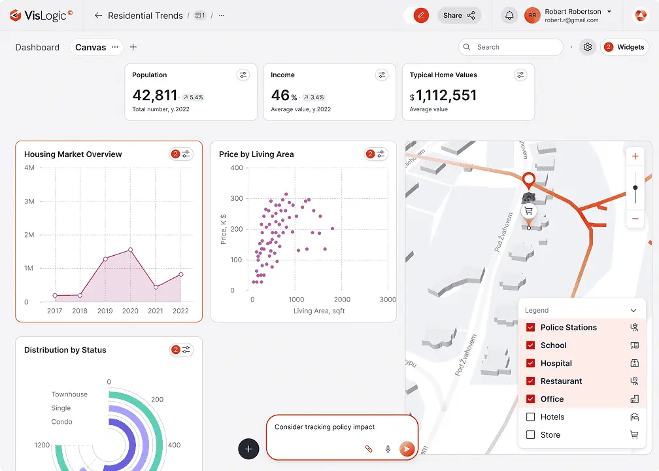Send the prompt message
The image size is (659, 471).
[x=407, y=449]
